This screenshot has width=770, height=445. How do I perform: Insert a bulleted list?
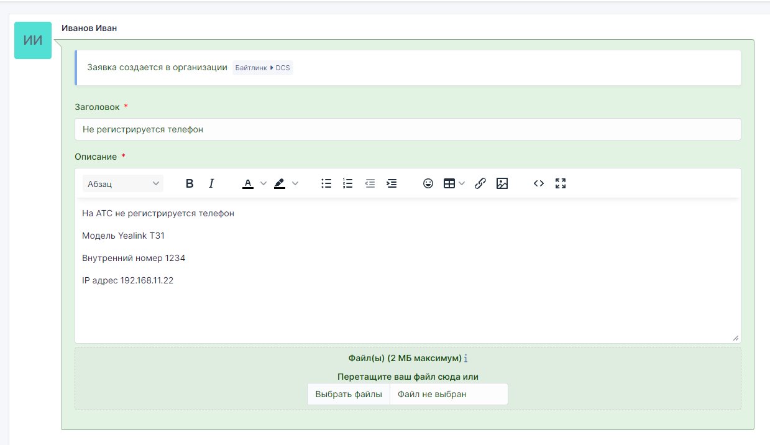tap(326, 183)
